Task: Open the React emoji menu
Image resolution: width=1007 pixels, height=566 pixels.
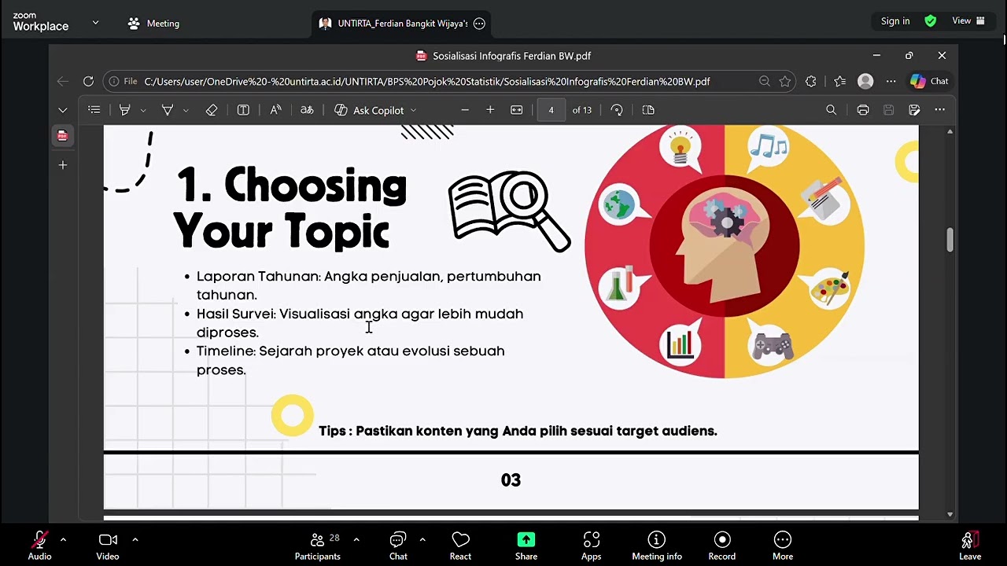Action: point(460,546)
